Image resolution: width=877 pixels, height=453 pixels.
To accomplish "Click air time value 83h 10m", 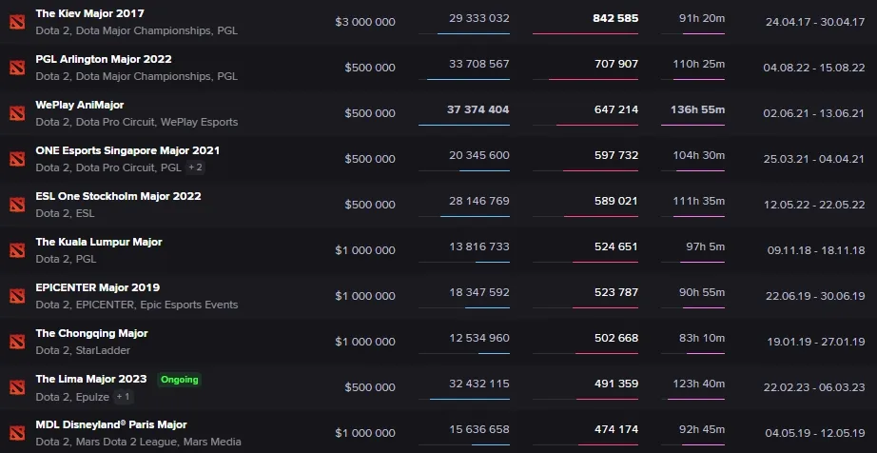I will [702, 338].
